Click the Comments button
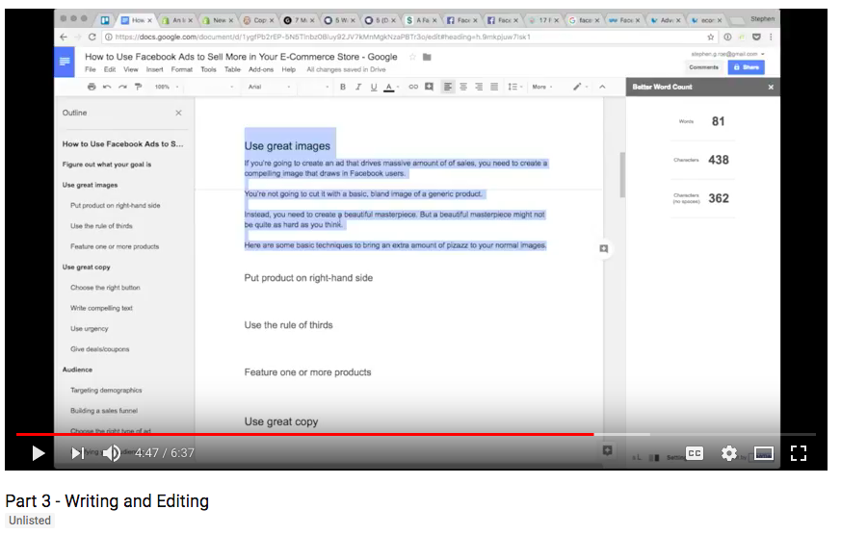The width and height of the screenshot is (841, 535). pos(703,67)
